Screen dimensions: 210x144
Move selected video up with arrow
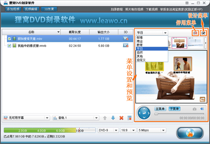pyautogui.click(x=105, y=118)
